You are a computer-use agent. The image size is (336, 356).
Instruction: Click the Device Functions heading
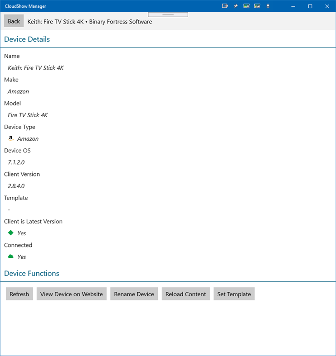(32, 273)
